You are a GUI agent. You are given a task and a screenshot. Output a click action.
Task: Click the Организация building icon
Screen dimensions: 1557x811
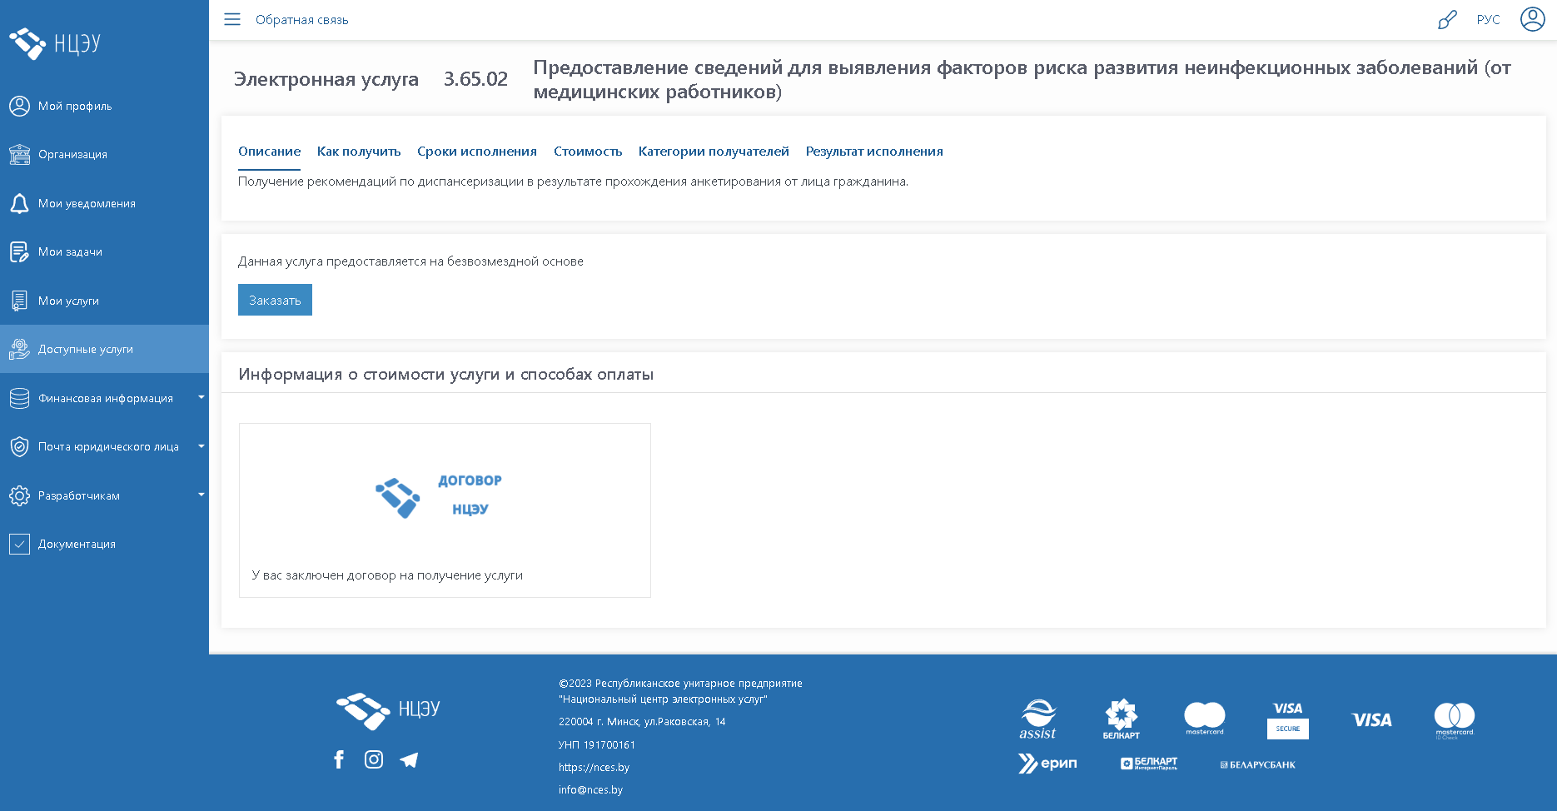pos(19,154)
